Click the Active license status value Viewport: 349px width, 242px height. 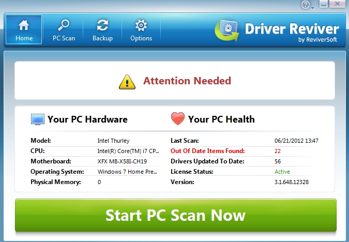click(282, 172)
